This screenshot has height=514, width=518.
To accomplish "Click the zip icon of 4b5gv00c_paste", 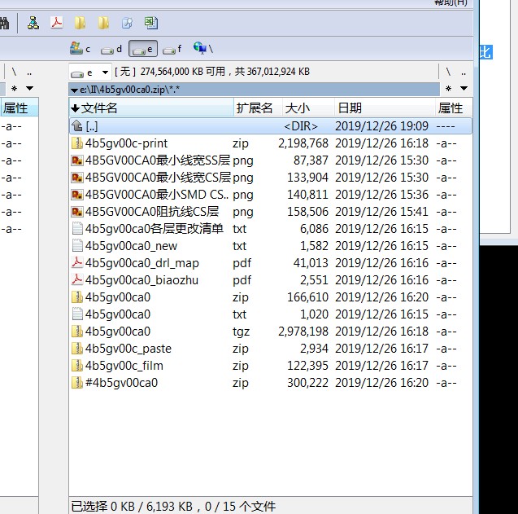I will [77, 349].
